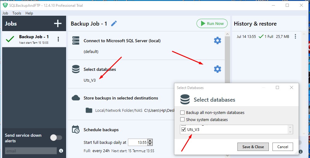
Task: Click the (default) server text
Action: pos(91,52)
